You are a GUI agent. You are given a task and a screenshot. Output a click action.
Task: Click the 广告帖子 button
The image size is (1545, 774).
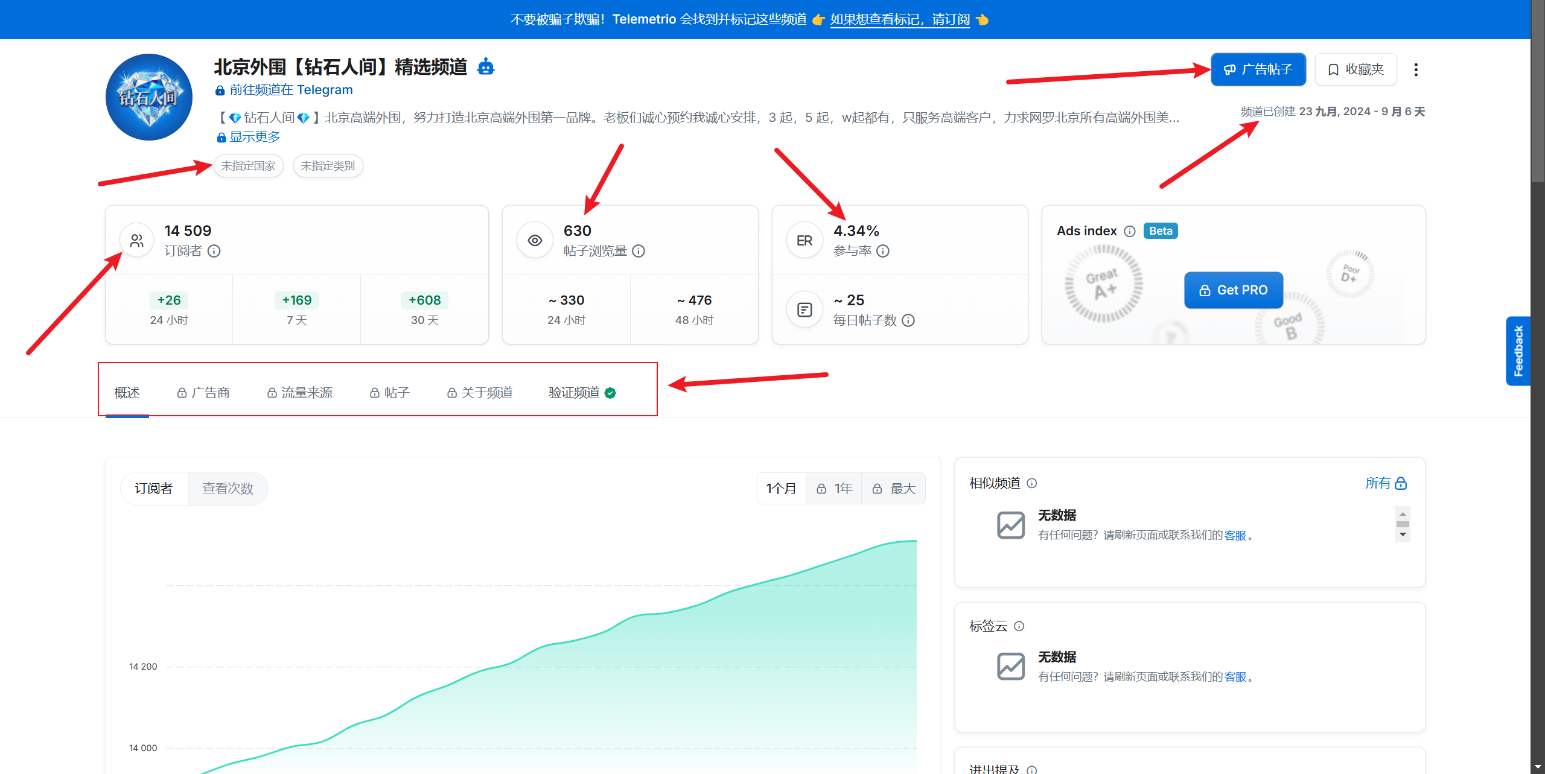coord(1258,69)
